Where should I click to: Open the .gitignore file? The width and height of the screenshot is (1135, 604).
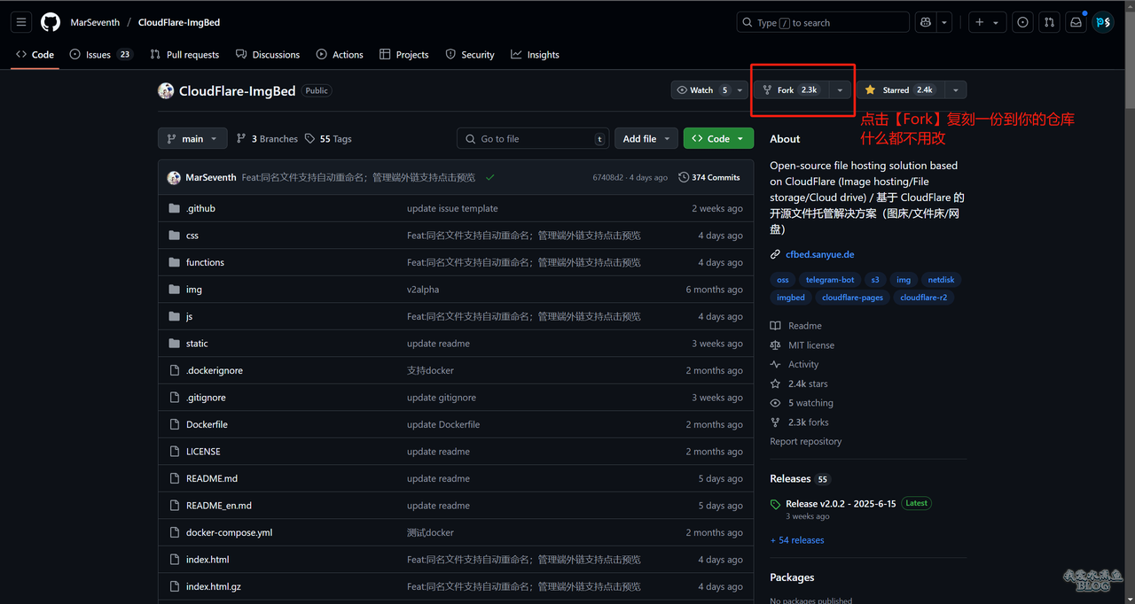pyautogui.click(x=206, y=398)
